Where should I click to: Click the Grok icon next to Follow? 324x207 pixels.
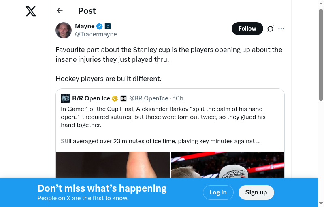271,29
